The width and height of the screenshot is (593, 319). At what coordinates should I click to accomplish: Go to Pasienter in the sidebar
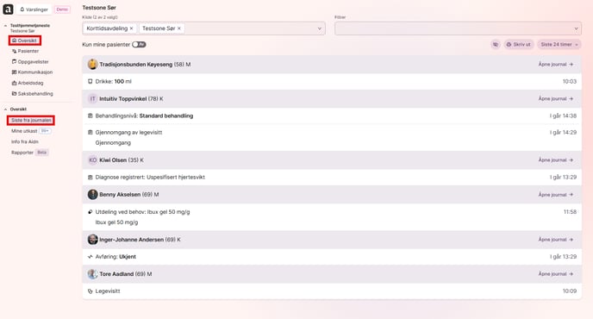click(25, 51)
